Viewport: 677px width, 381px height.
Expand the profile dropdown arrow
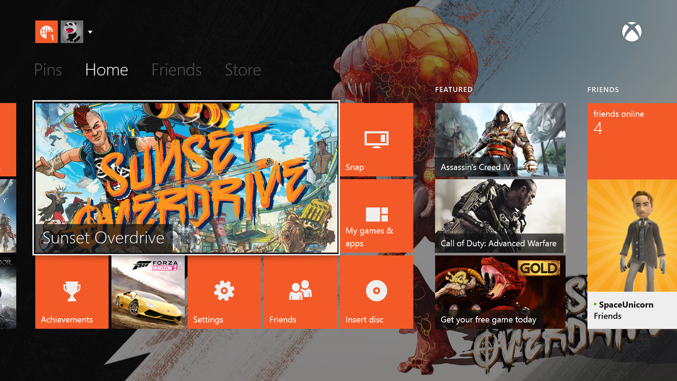point(90,32)
